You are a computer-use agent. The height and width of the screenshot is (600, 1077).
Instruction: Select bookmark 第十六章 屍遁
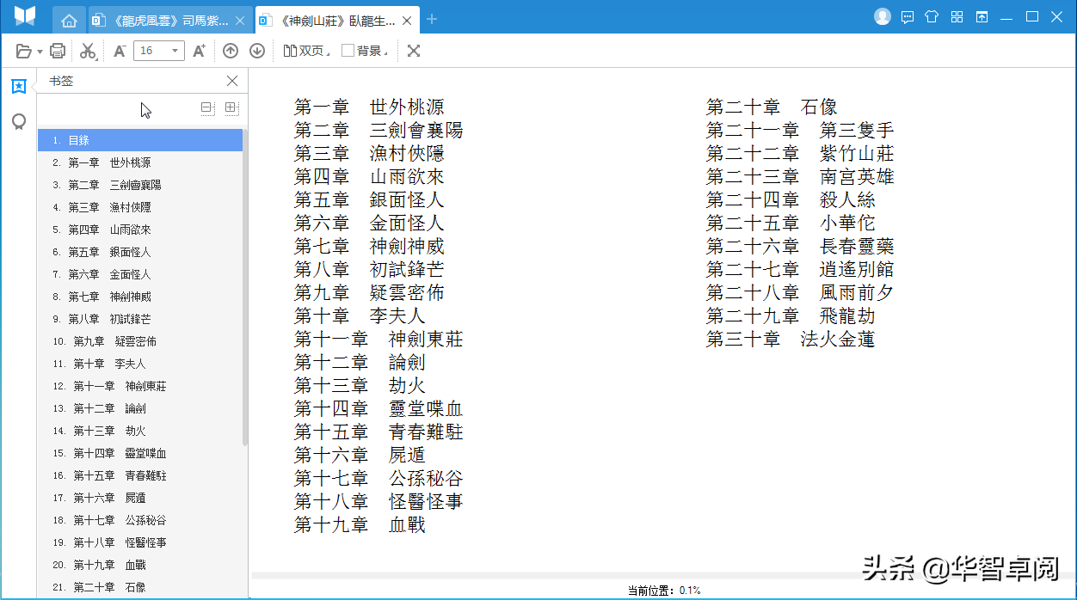(140, 498)
